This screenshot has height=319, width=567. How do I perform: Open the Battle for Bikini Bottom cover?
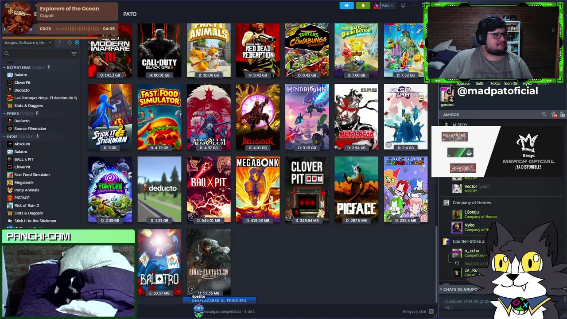coord(356,51)
